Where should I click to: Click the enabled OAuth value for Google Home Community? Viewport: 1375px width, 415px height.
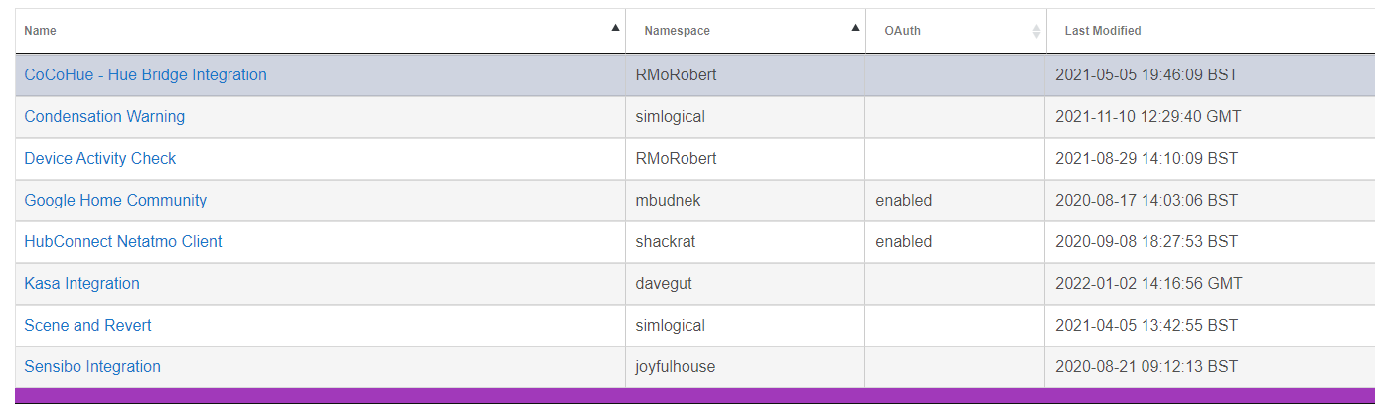(904, 201)
